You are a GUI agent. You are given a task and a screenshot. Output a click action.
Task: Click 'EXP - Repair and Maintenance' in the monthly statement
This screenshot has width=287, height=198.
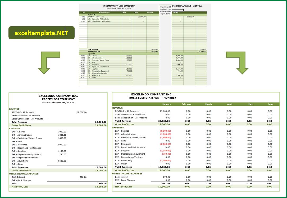pos(130,147)
